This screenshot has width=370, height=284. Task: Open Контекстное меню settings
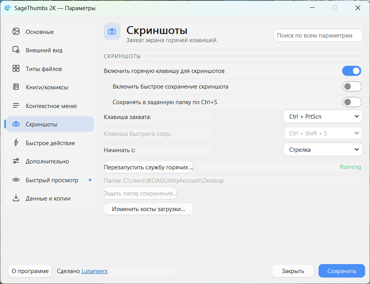click(x=50, y=106)
